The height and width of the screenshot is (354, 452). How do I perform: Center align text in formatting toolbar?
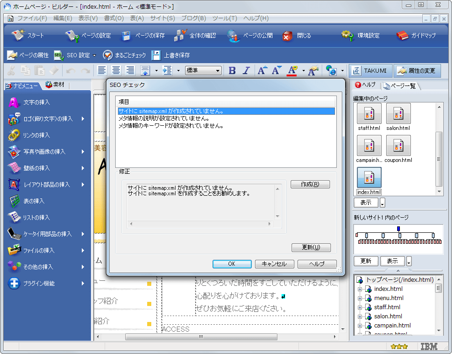pyautogui.click(x=116, y=70)
